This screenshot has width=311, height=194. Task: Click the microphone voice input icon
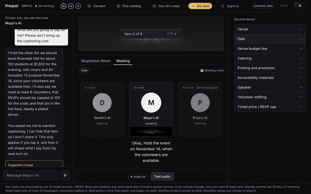[x=65, y=175]
